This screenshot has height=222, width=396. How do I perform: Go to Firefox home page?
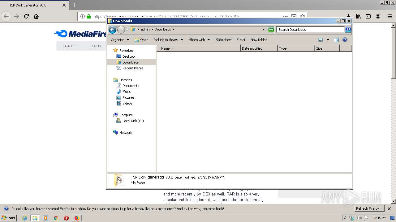click(36, 16)
